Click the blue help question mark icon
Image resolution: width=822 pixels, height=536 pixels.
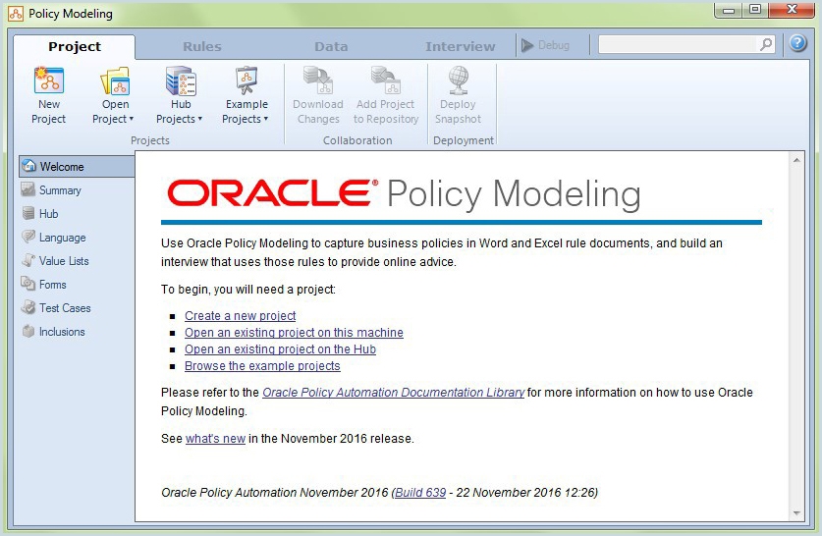[796, 45]
